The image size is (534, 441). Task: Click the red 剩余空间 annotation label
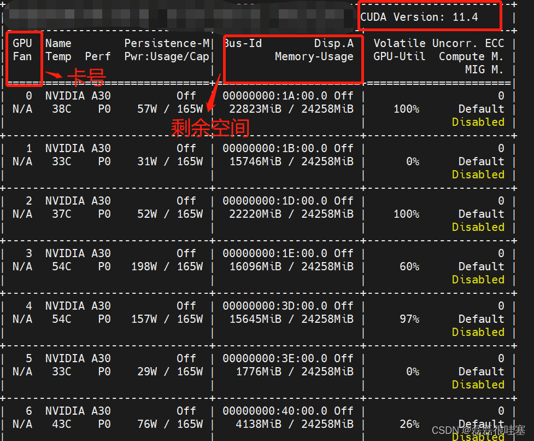pos(210,128)
